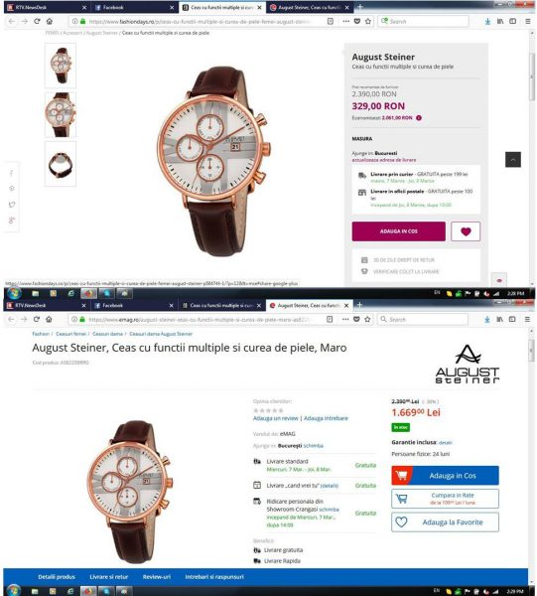Click the home icon in bottom browser toolbar
Image resolution: width=537 pixels, height=596 pixels.
(x=49, y=319)
